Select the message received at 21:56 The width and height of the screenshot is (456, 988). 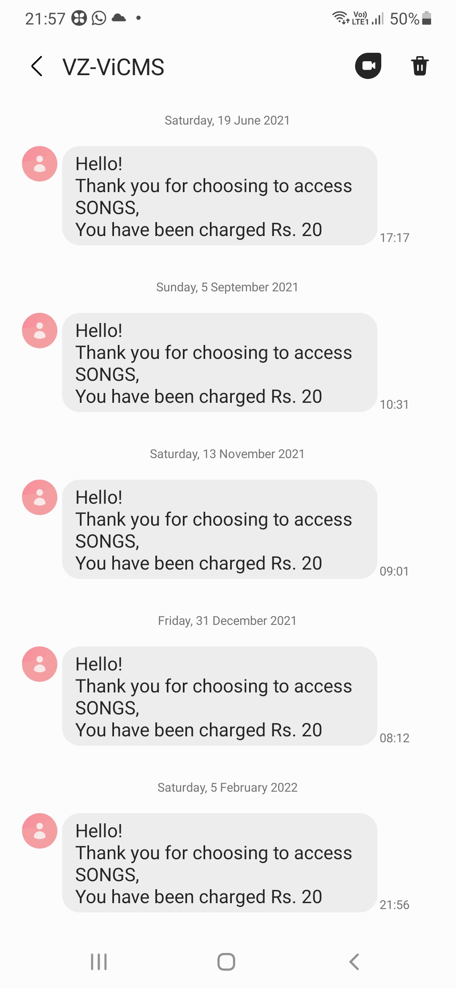pos(220,863)
